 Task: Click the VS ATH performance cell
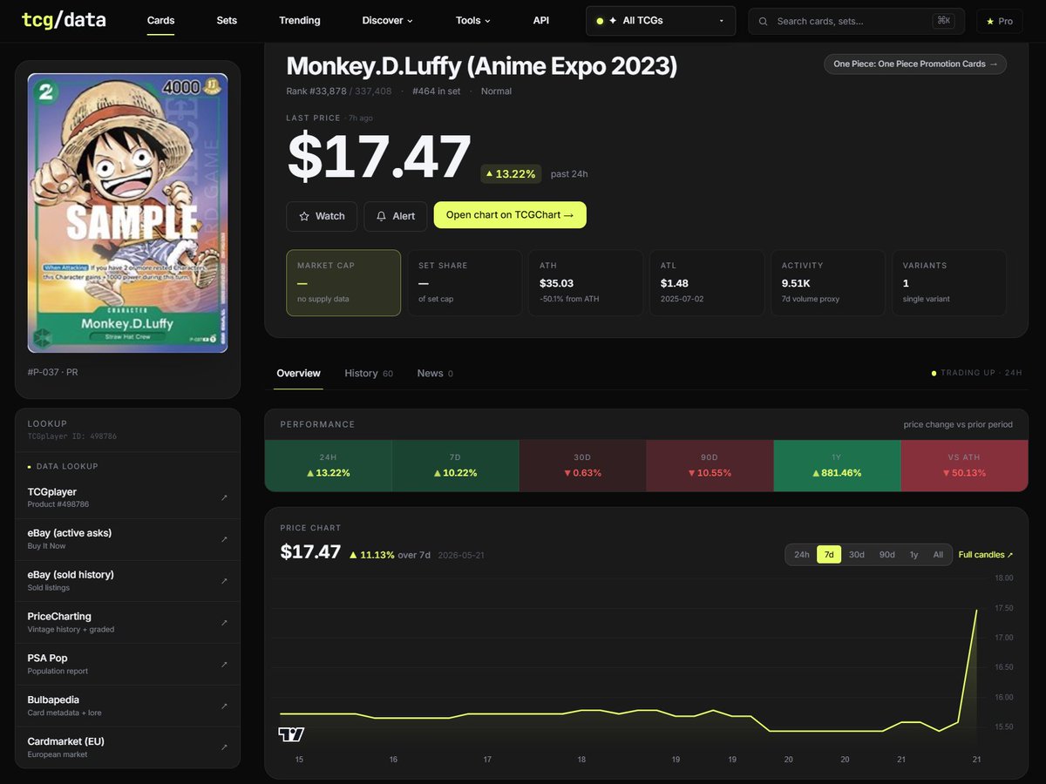tap(964, 466)
